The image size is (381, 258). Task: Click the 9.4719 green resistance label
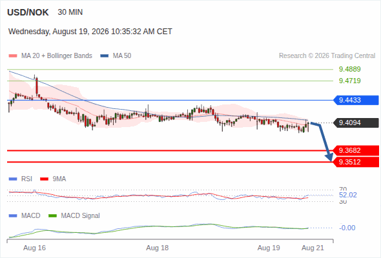coord(349,81)
